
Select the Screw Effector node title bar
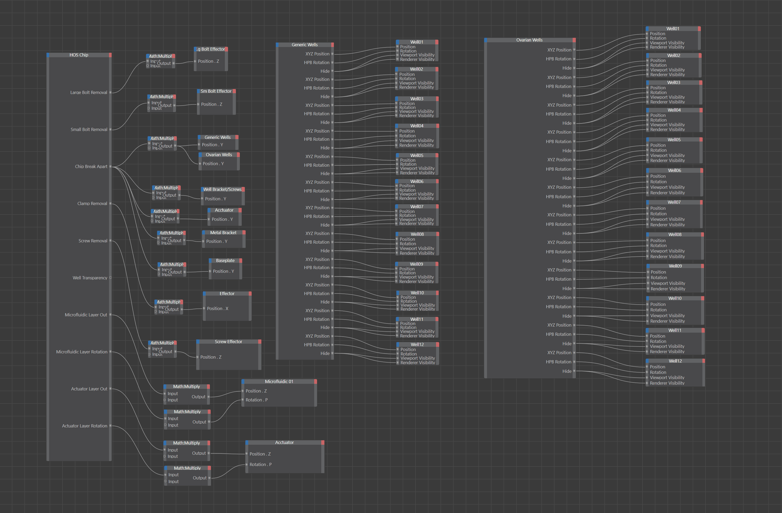(x=228, y=342)
